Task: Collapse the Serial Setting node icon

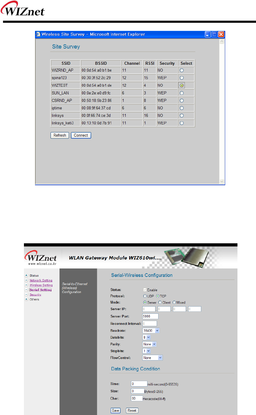Action: coord(27,290)
